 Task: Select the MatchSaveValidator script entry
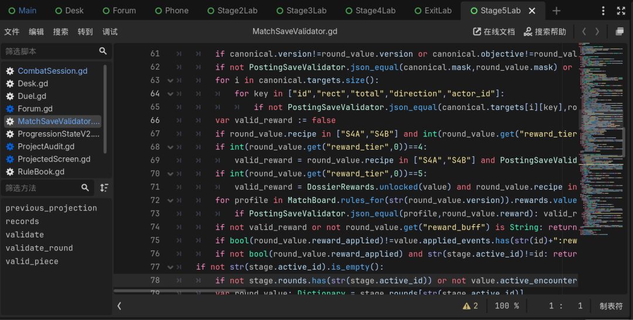point(53,121)
